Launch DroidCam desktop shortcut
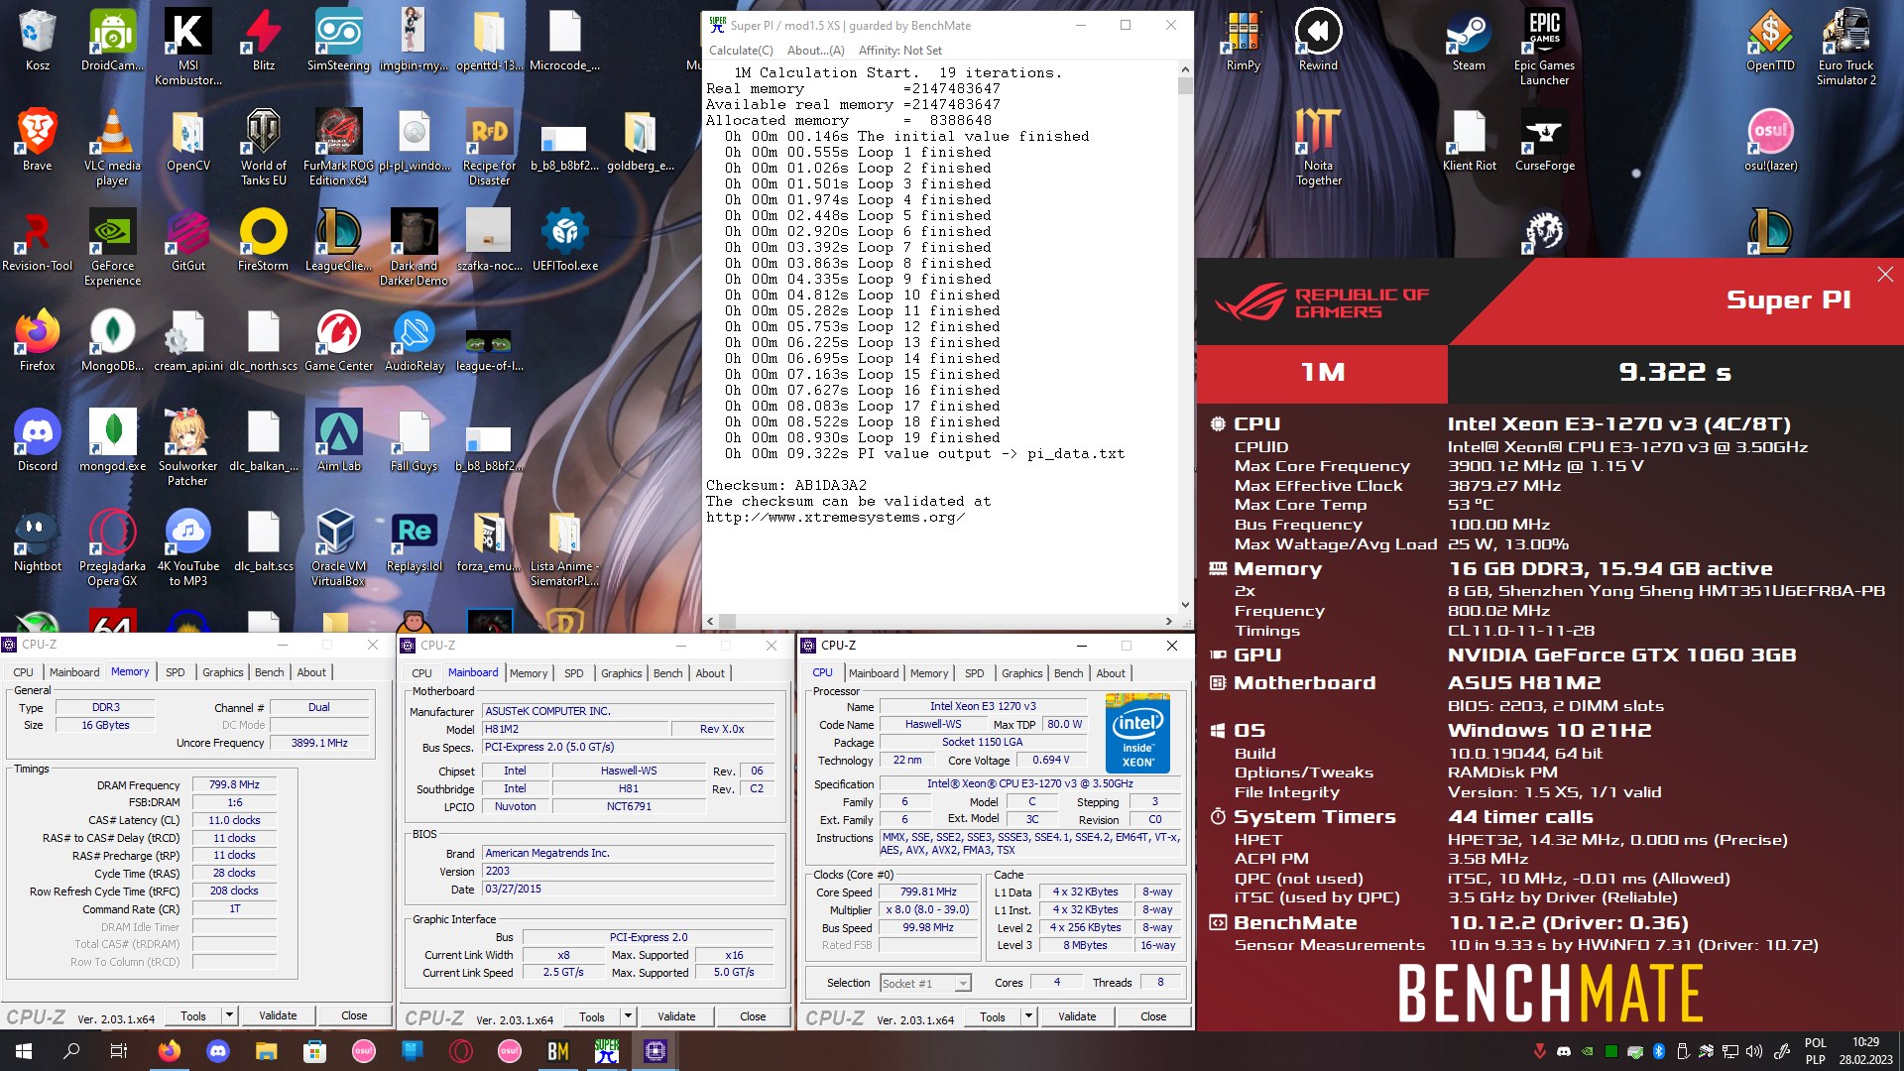The height and width of the screenshot is (1071, 1904). [x=112, y=40]
